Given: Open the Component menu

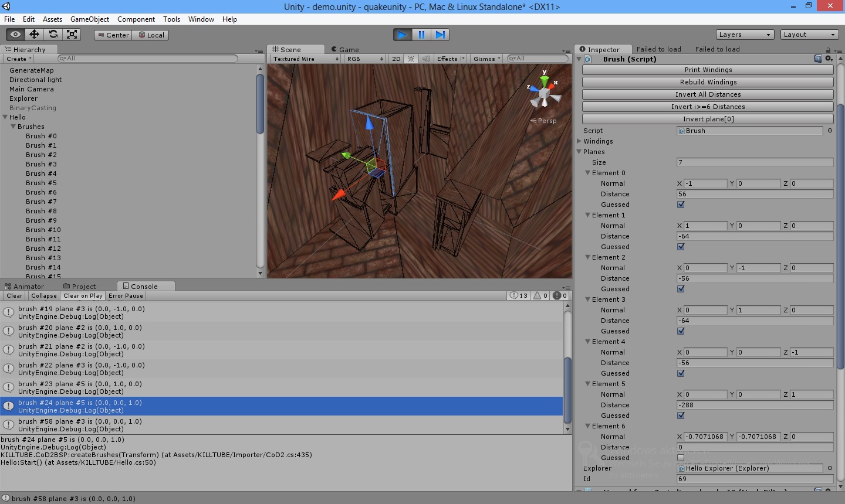Looking at the screenshot, I should (136, 19).
